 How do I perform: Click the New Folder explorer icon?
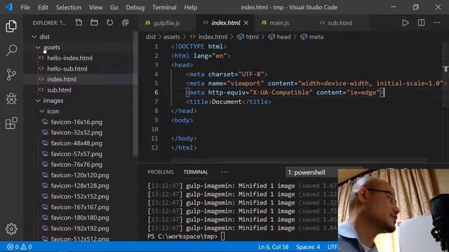94,22
